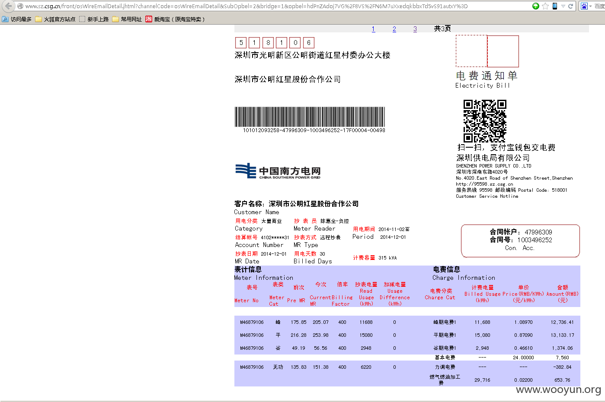
Task: Open the 爱淘宝 bookmark
Action: (x=175, y=19)
